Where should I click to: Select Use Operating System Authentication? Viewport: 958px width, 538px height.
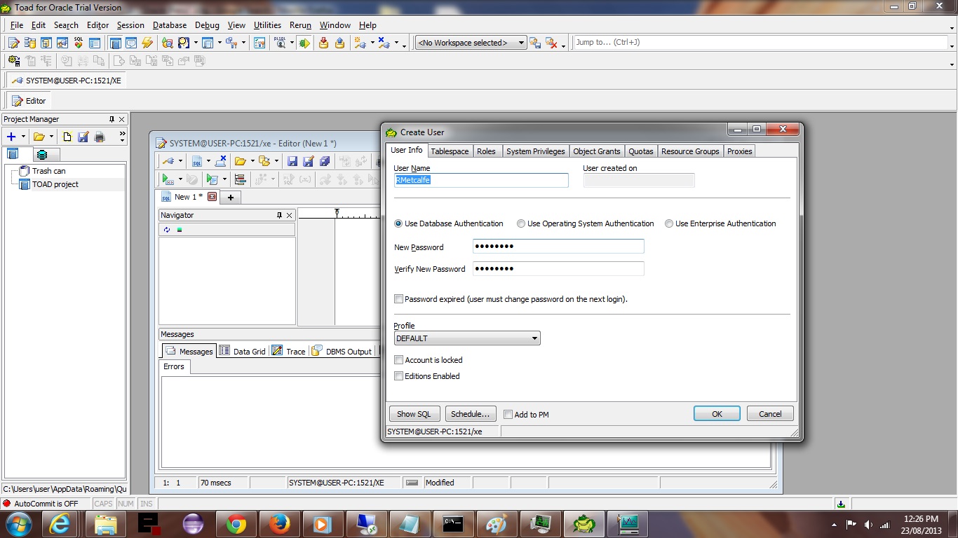tap(521, 223)
